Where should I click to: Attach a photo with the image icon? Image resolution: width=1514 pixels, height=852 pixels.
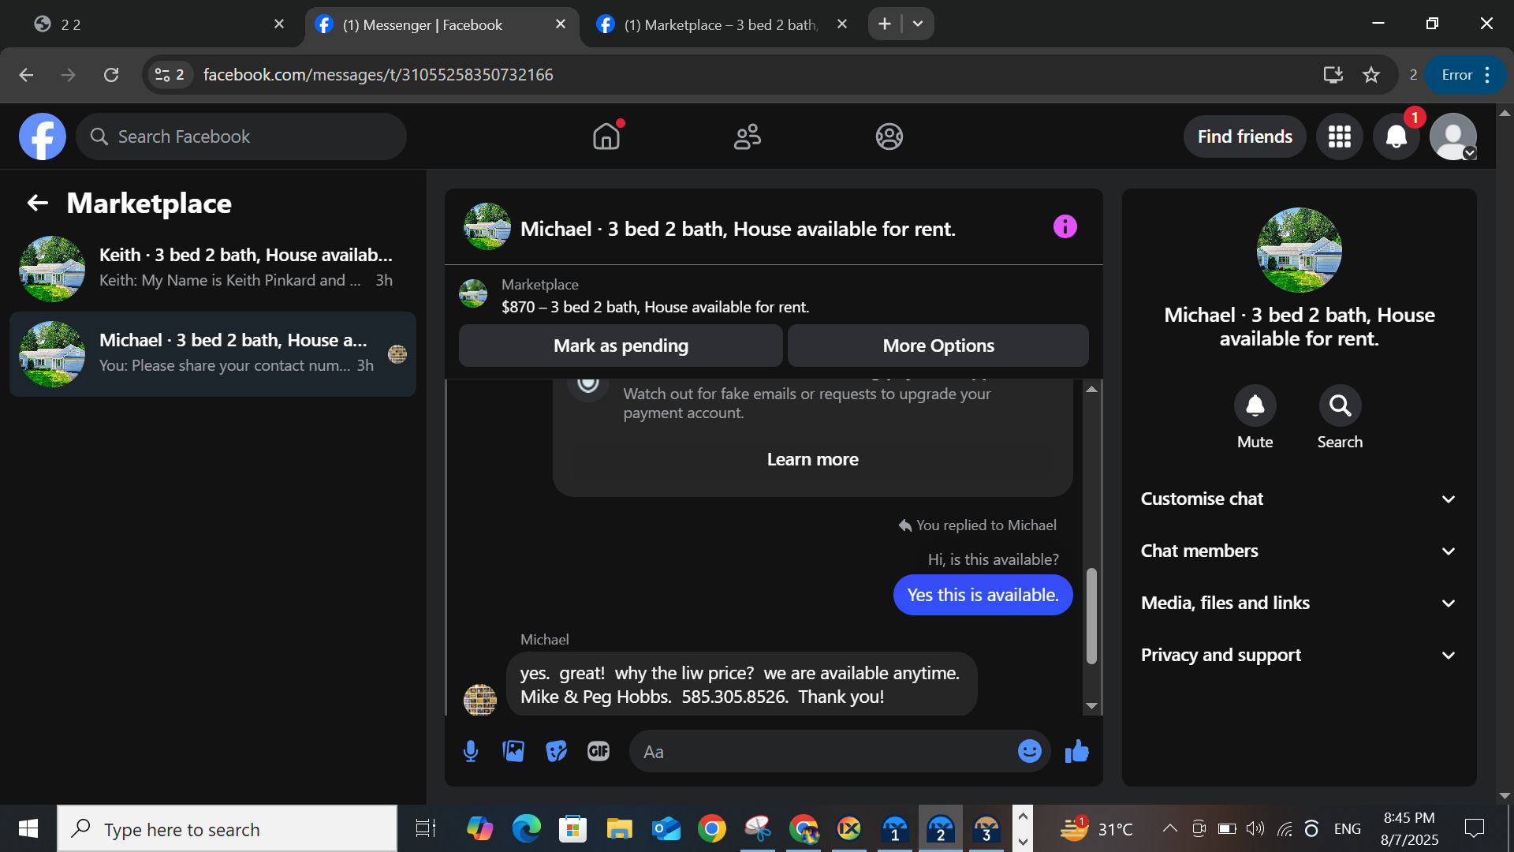[x=513, y=751]
